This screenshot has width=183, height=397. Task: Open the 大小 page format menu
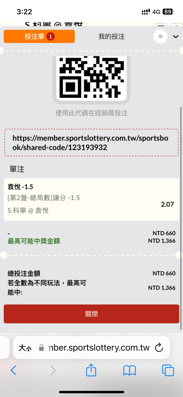[25, 348]
